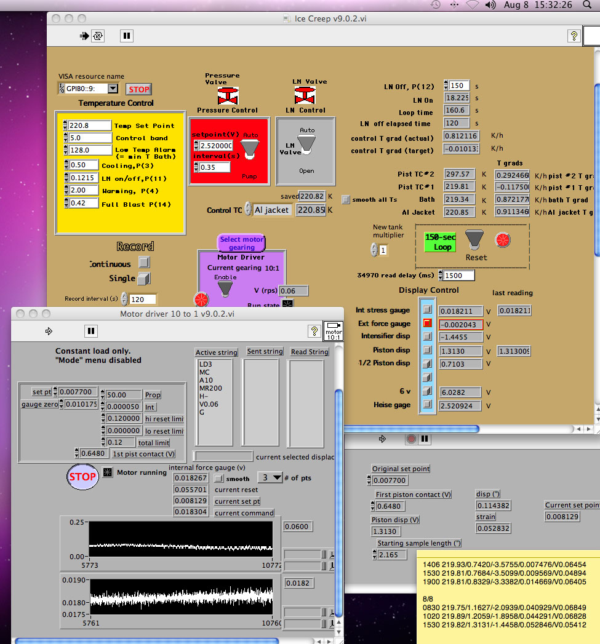This screenshot has height=644, width=600.
Task: Open the macOS volume control
Action: [x=490, y=5]
